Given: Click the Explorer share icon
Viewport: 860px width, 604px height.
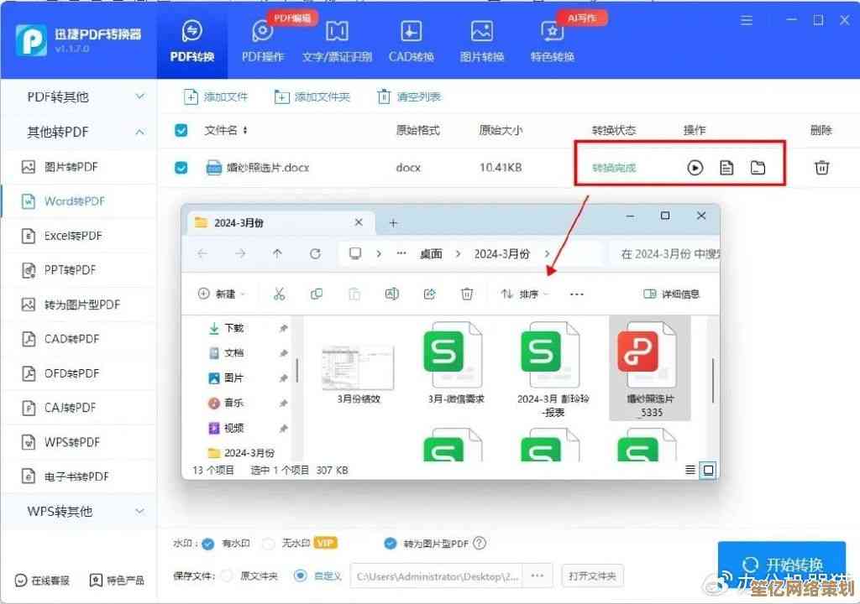Looking at the screenshot, I should click(429, 294).
